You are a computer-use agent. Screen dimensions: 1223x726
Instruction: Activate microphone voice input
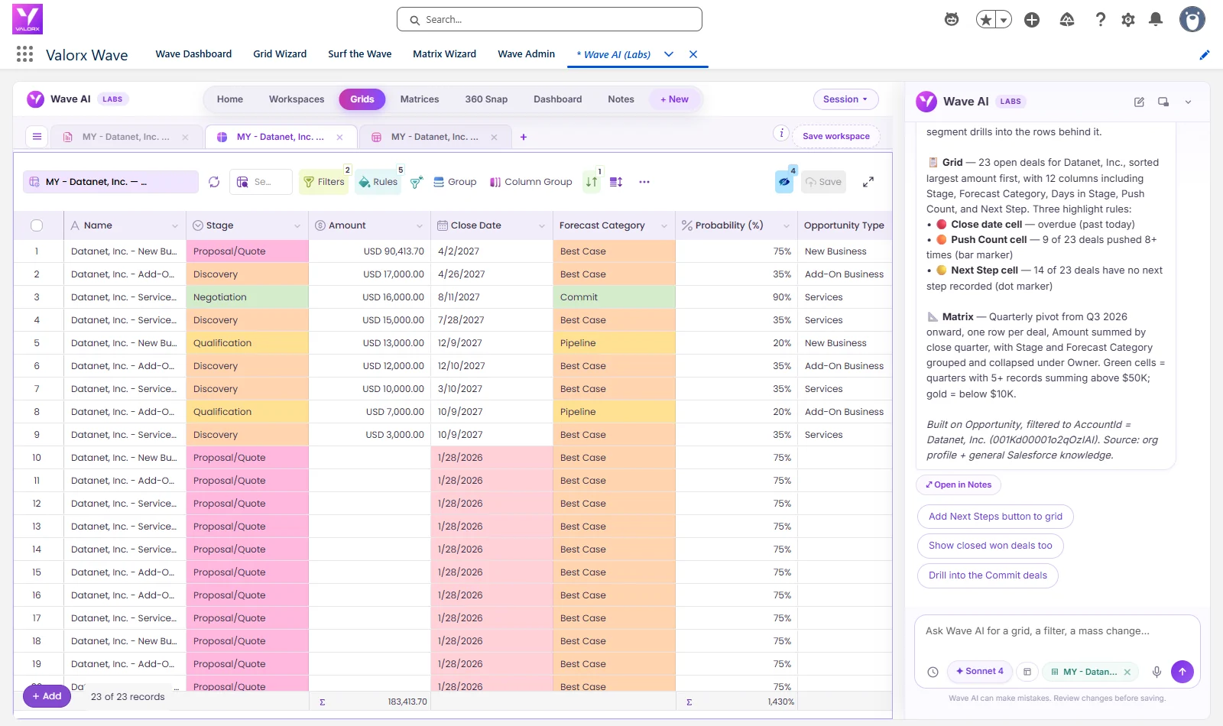pos(1156,672)
